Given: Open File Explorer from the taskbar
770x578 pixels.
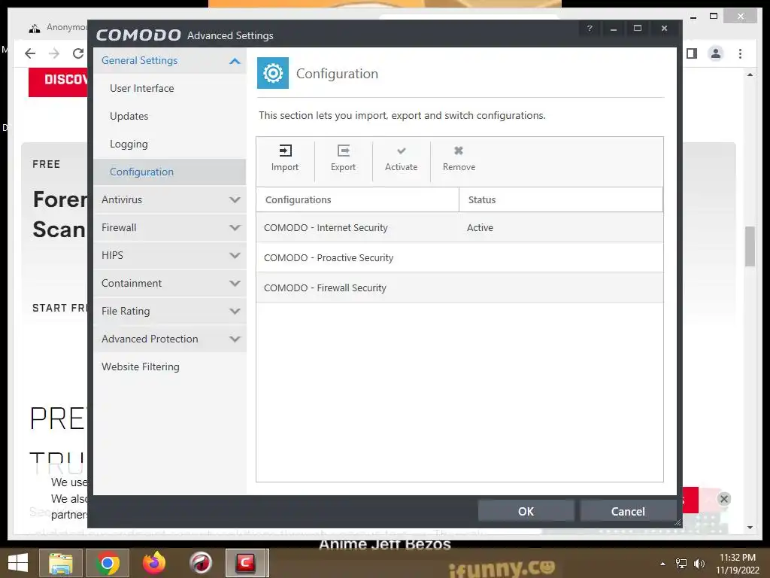Looking at the screenshot, I should (x=61, y=563).
